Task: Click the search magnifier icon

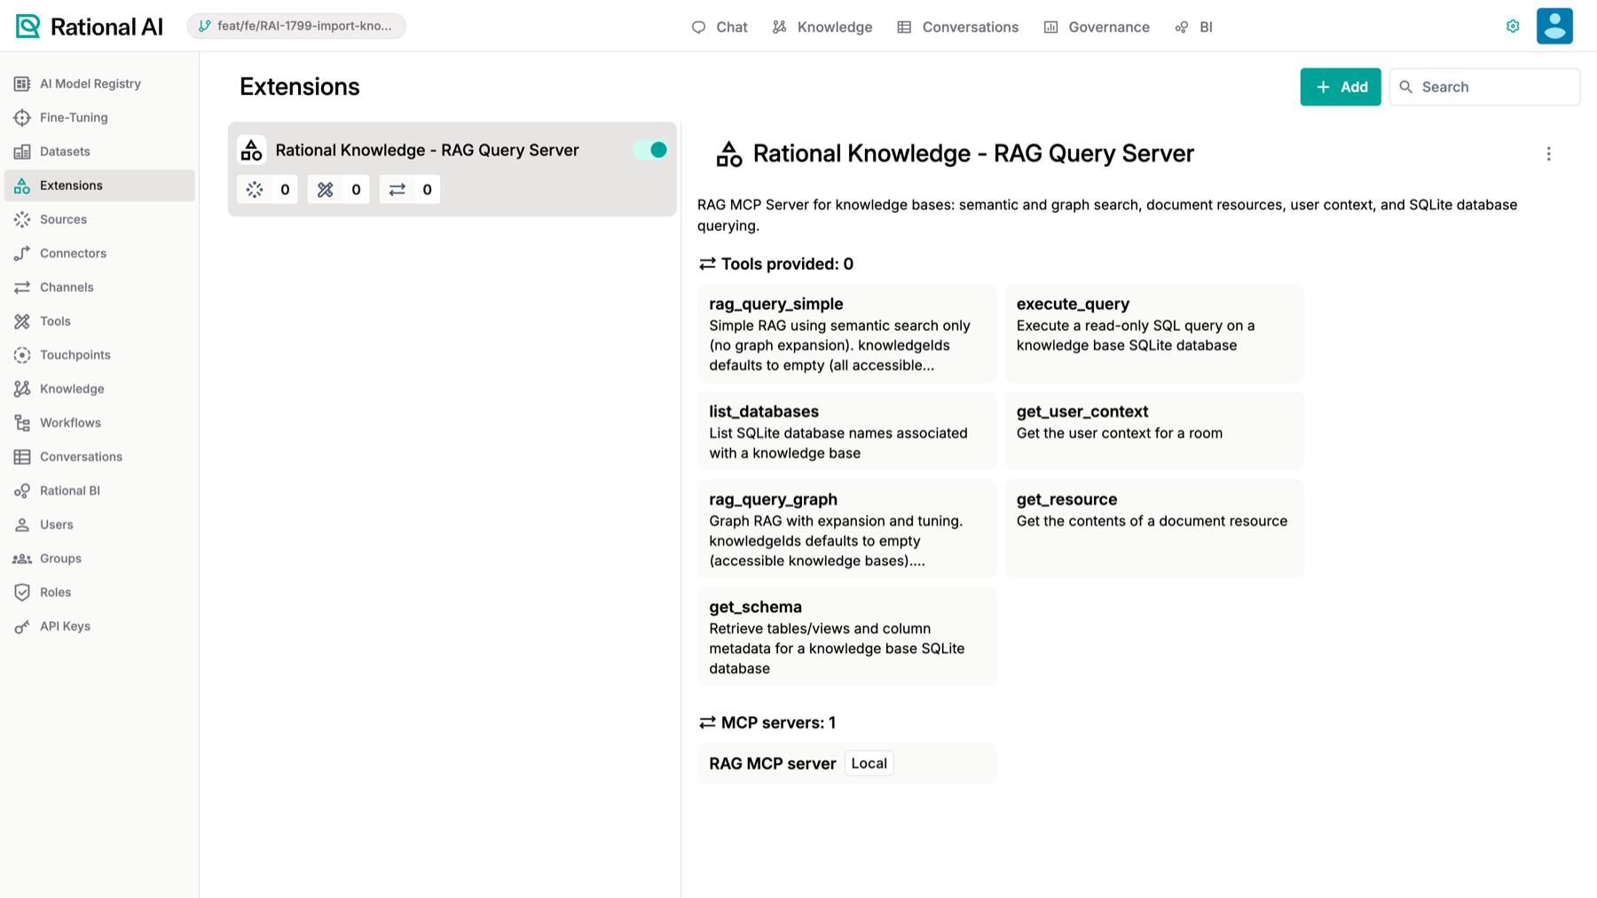Action: pyautogui.click(x=1406, y=87)
